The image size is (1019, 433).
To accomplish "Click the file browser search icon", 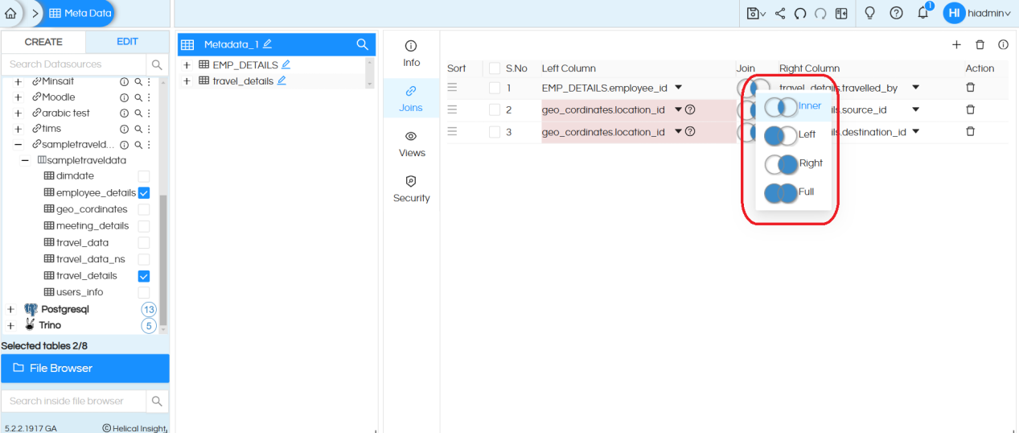I will pos(157,401).
